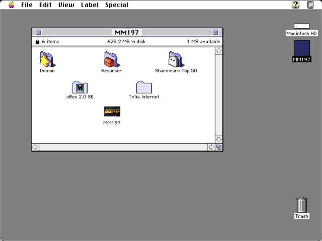322x241 pixels.
Task: Select the Telia Internet folder icon
Action: point(144,87)
